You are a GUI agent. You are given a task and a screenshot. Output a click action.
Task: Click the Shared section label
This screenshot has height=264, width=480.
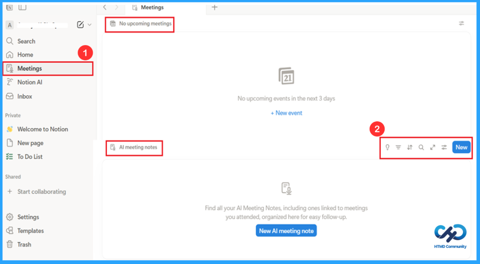13,177
